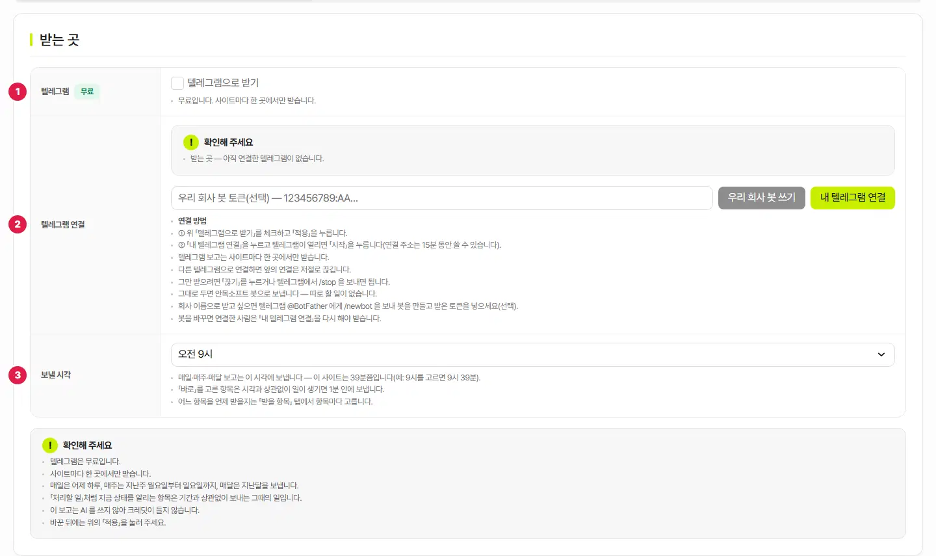The height and width of the screenshot is (556, 936).
Task: Click the note starting "「바로」를 고른 항목은"
Action: point(281,390)
